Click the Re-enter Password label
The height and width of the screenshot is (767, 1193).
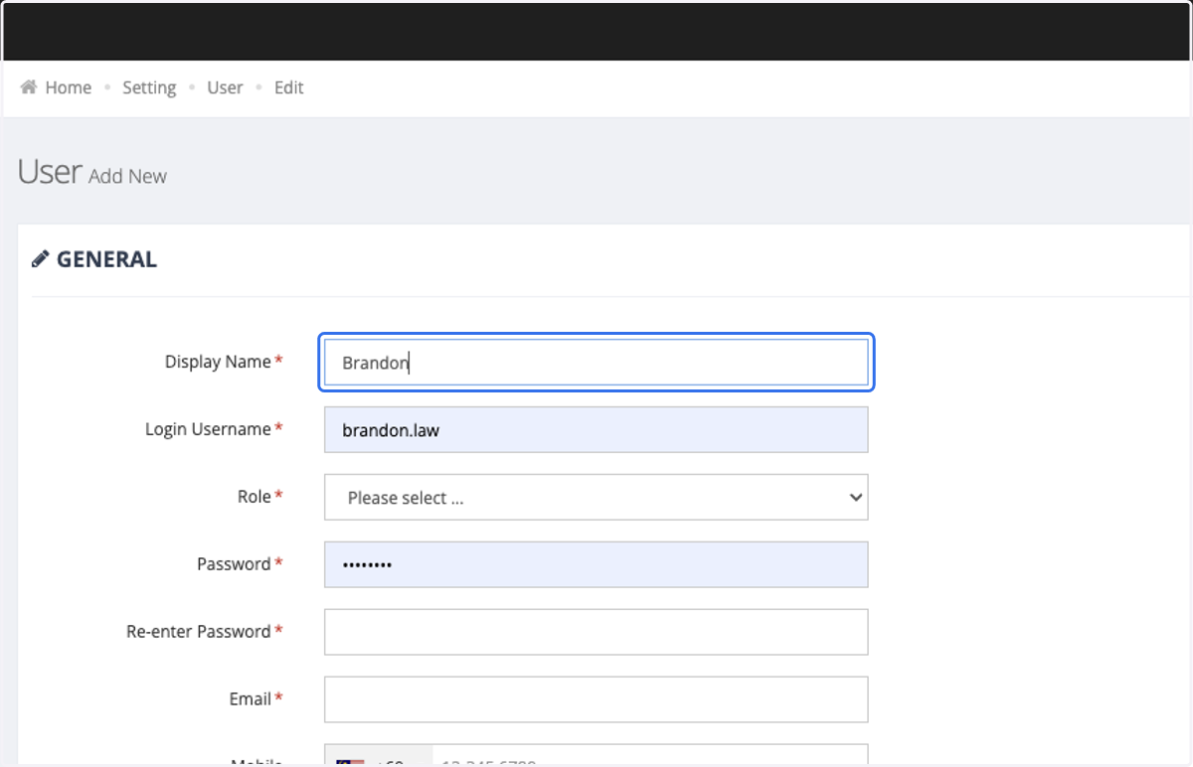(x=199, y=632)
